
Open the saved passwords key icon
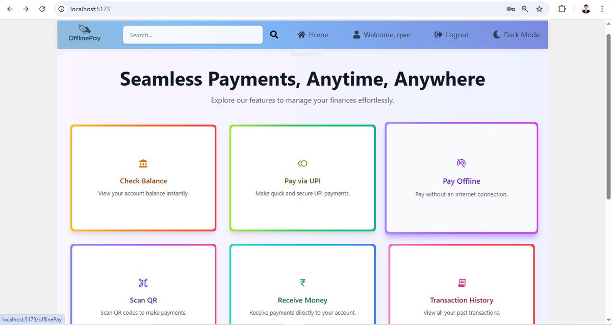point(511,9)
